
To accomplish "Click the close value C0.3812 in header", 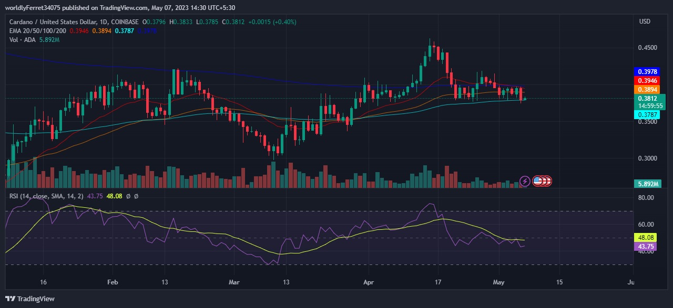I will click(x=232, y=22).
